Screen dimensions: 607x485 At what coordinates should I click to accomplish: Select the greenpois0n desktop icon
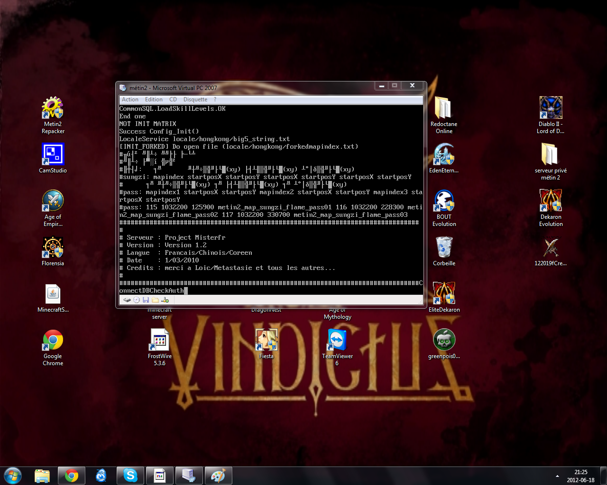[x=444, y=344]
